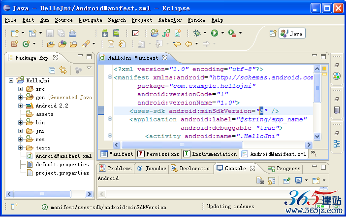Expand the Android 2.2 library node
This screenshot has height=217, width=346.
click(x=20, y=106)
